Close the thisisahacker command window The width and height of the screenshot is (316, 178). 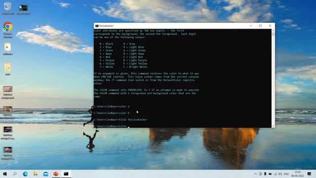(270, 26)
